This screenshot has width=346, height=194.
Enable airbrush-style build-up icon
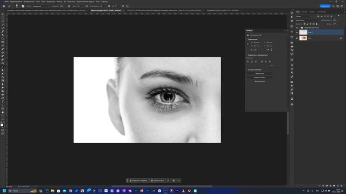coord(86,6)
